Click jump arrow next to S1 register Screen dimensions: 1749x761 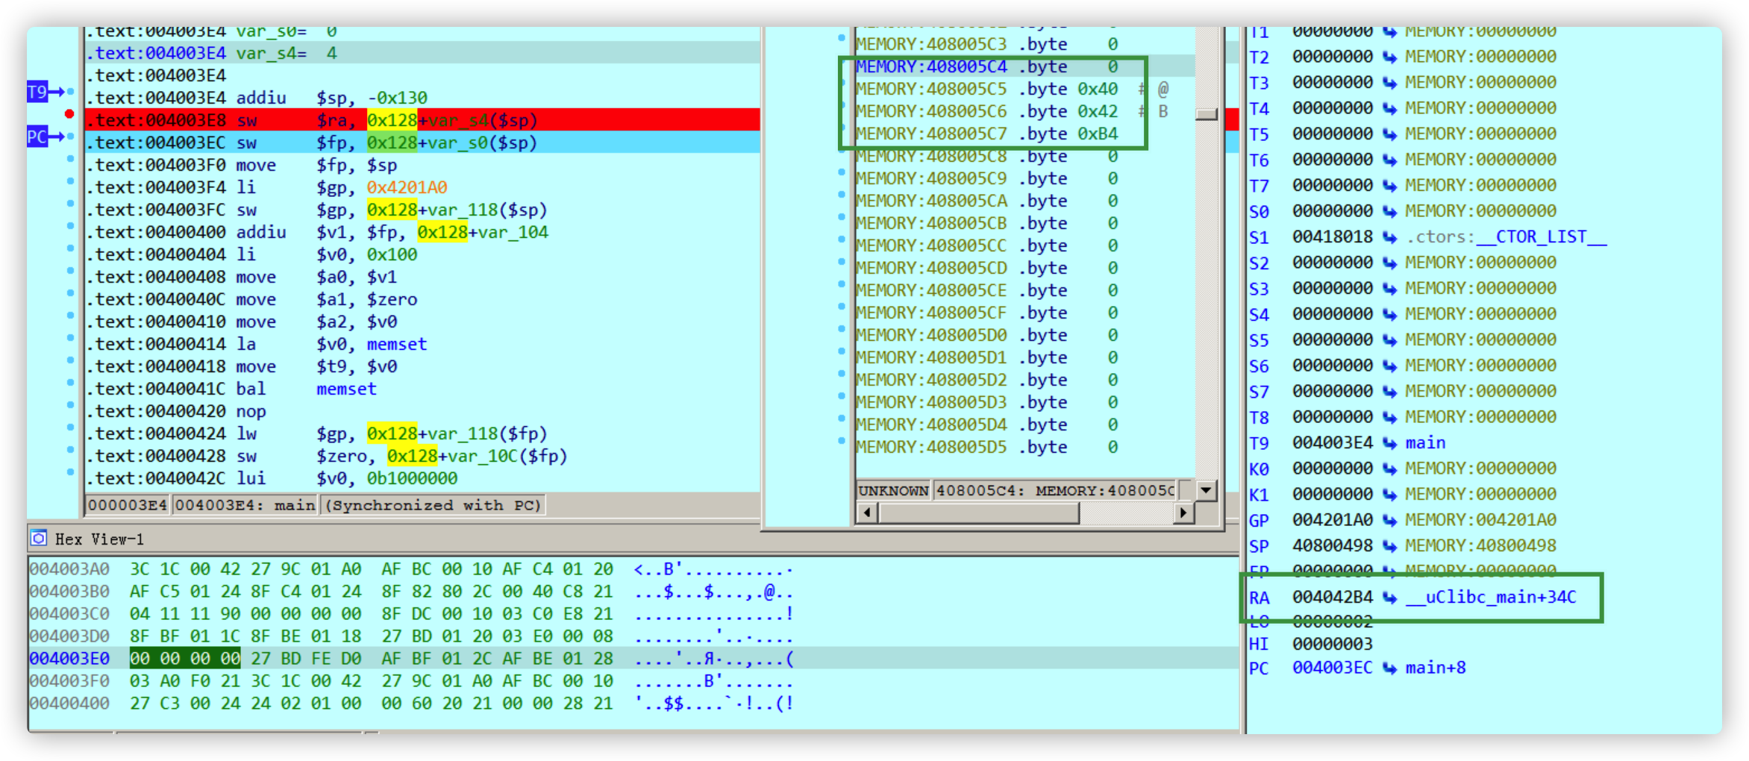(1389, 237)
